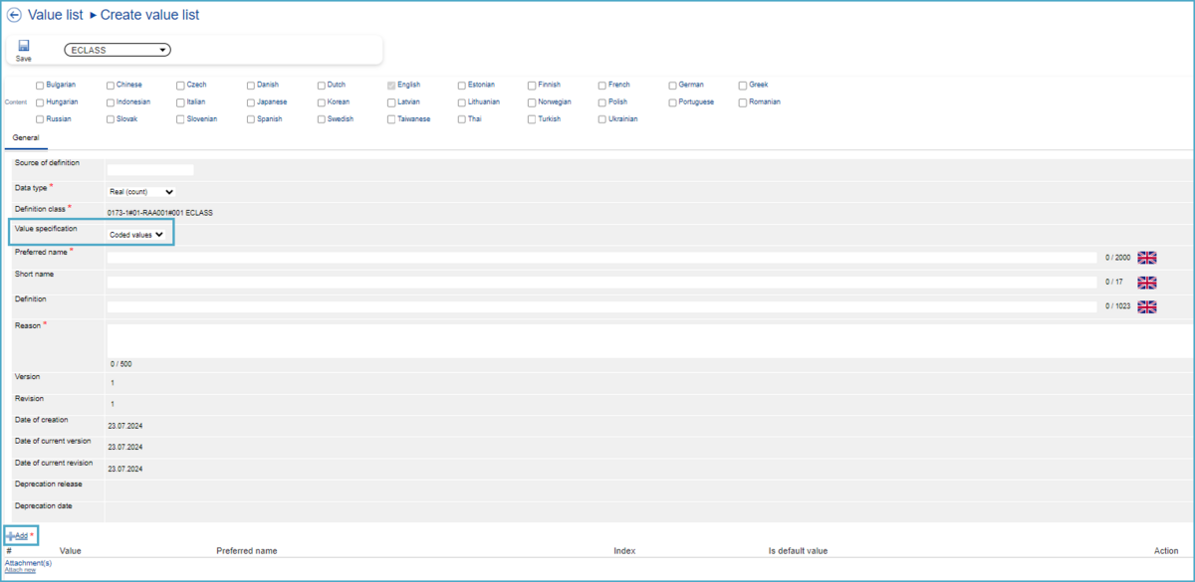Go to Value list breadcrumb
This screenshot has width=1195, height=582.
(x=56, y=15)
